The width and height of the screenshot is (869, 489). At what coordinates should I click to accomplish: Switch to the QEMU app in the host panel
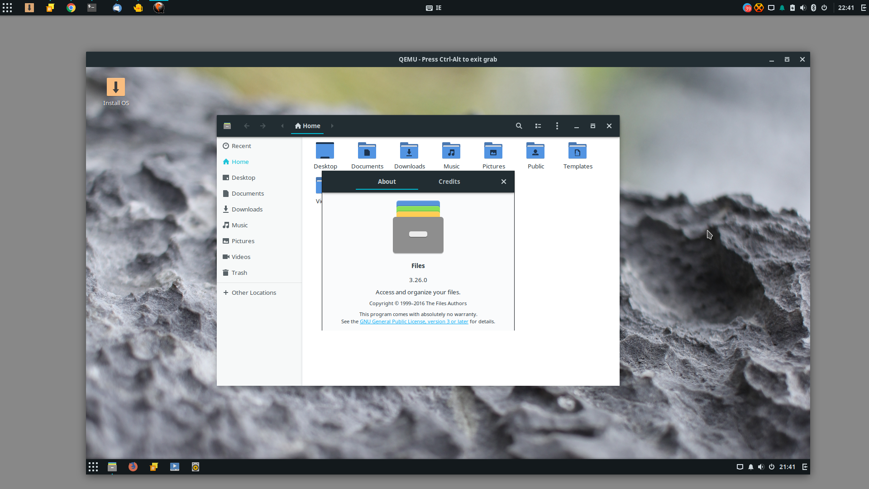[159, 8]
